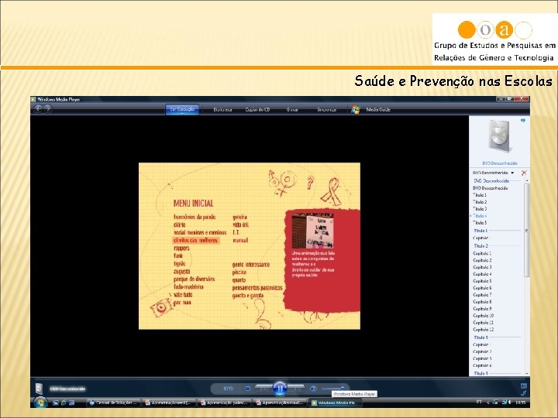Viewport: 558px width, 418px height.
Task: Click the Internet Explorer quick launch icon
Action: (x=64, y=403)
